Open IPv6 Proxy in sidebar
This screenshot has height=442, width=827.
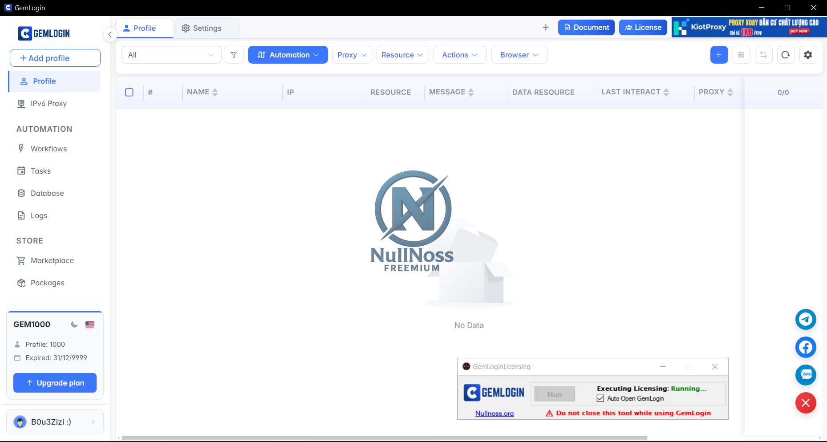pos(54,103)
